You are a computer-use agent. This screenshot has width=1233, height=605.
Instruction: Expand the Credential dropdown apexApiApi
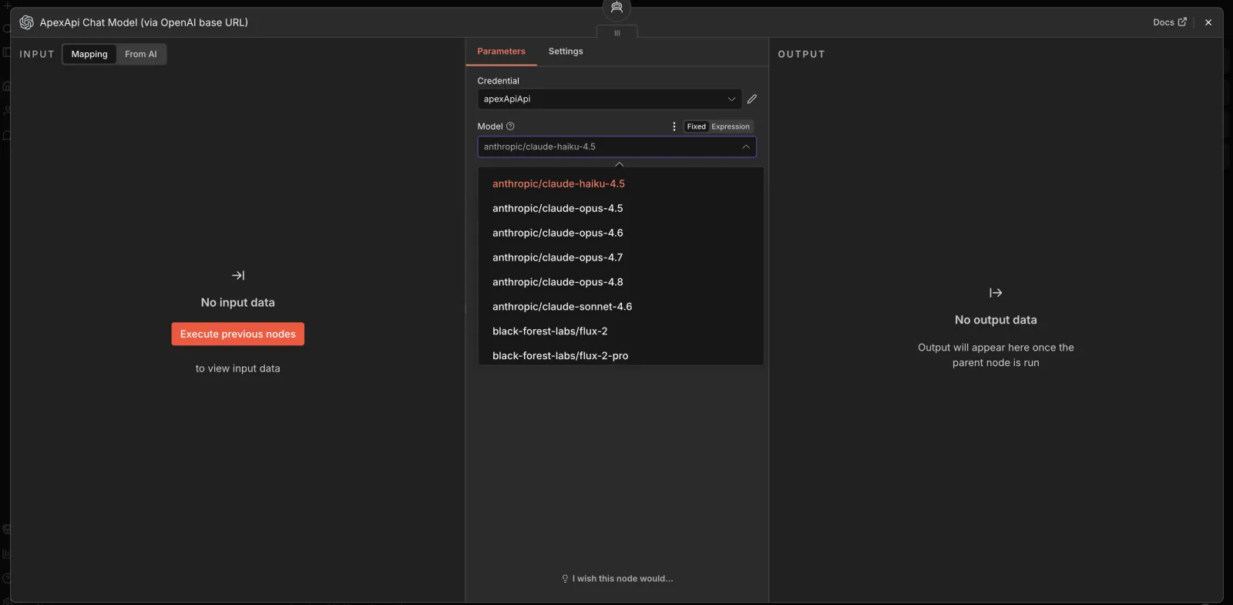click(x=610, y=99)
